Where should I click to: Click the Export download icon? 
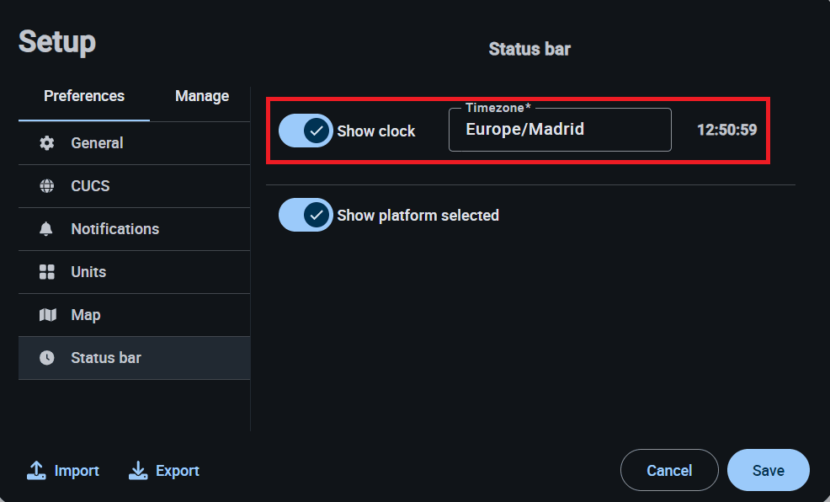(138, 471)
